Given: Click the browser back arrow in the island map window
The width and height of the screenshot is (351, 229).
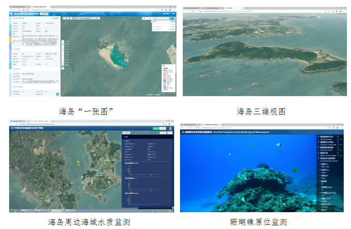Looking at the screenshot, I should tap(11, 10).
